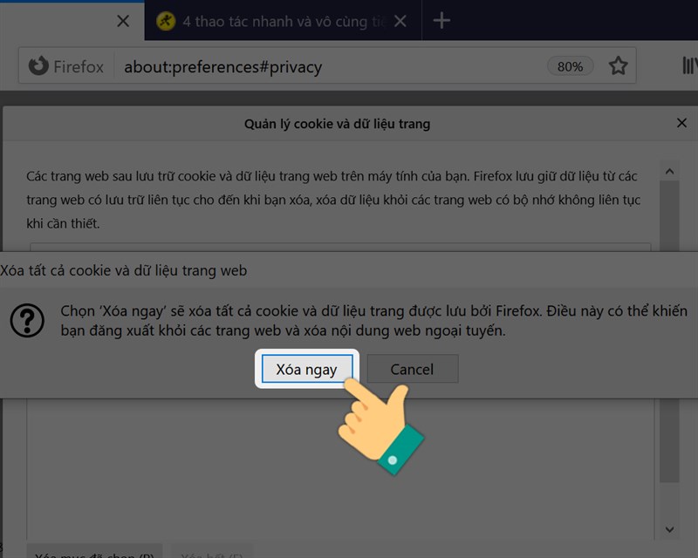The width and height of the screenshot is (698, 558).
Task: Reset page zoom by clicking the 80% indicator
Action: coord(570,66)
